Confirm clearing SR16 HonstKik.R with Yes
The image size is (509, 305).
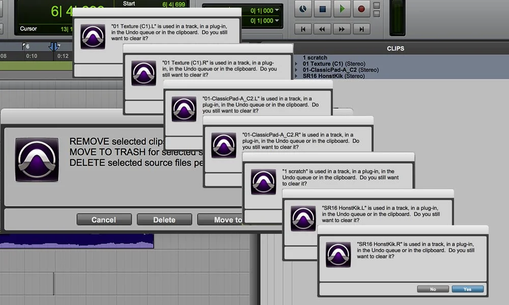(x=467, y=289)
